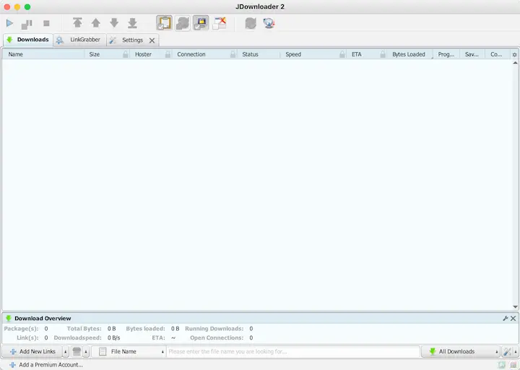Focus the file name search field
Image resolution: width=520 pixels, height=370 pixels.
point(292,352)
